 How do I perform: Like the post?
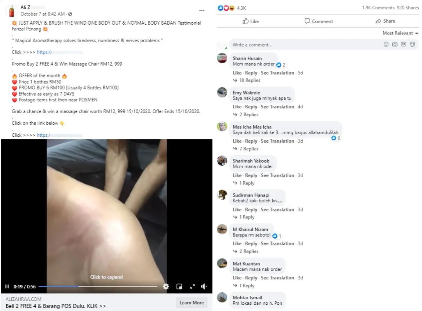tap(250, 21)
